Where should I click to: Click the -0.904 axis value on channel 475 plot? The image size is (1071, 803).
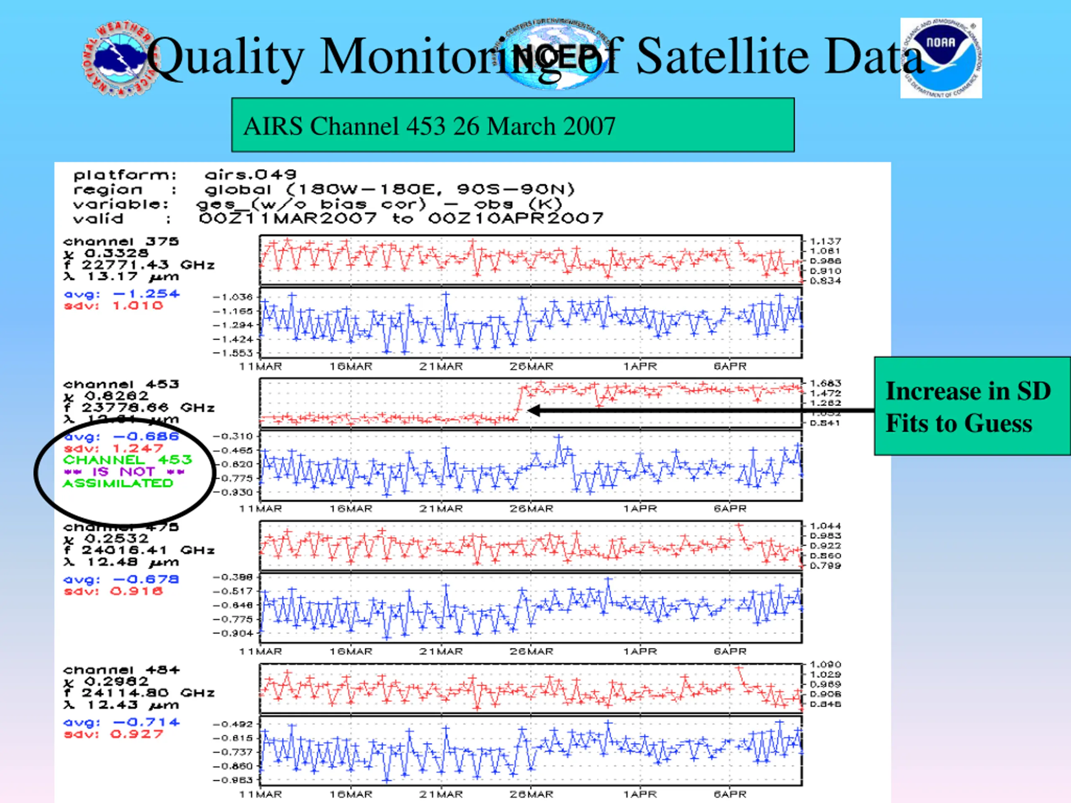[x=233, y=633]
